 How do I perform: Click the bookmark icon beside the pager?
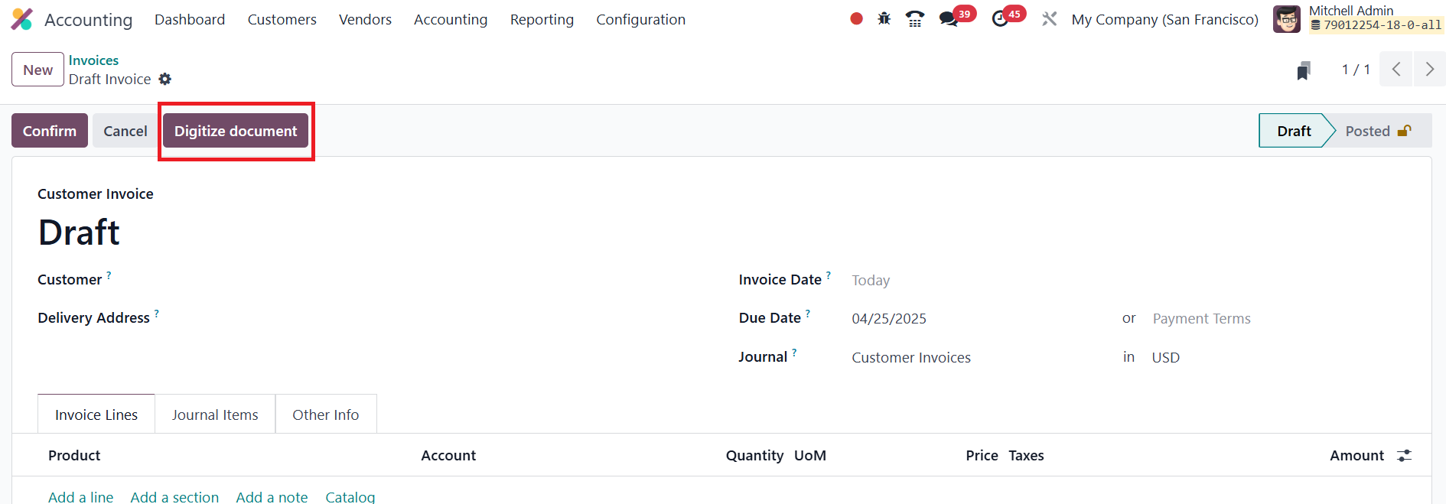tap(1304, 70)
